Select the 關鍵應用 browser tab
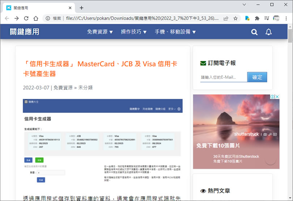The width and height of the screenshot is (293, 201). pyautogui.click(x=39, y=8)
